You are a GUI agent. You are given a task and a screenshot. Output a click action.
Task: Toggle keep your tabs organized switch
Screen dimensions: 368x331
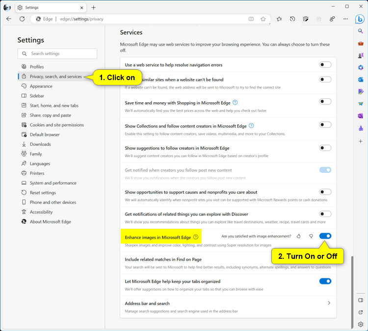[x=325, y=281]
